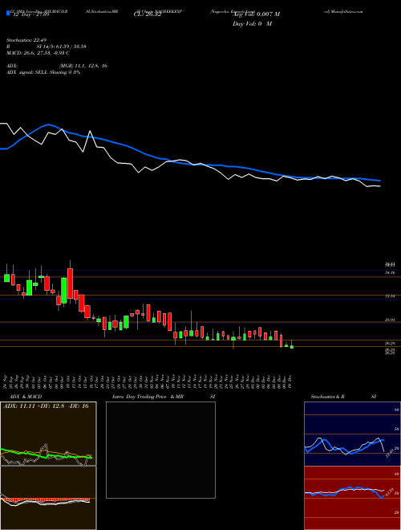Open the ADX line chart panel
This screenshot has height=530, width=401.
[48, 434]
